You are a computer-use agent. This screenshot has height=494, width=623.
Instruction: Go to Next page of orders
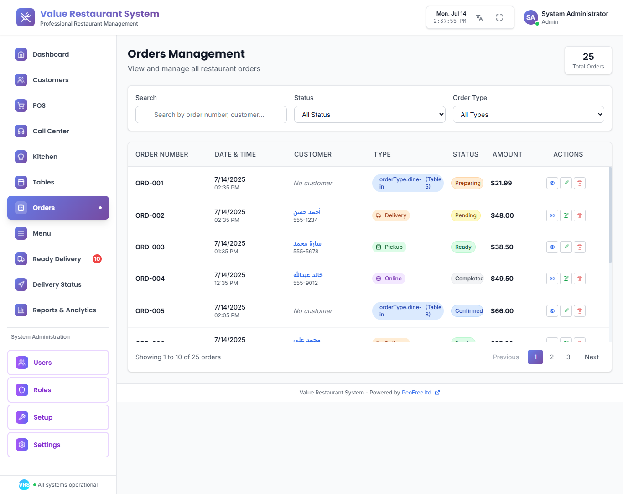click(592, 357)
